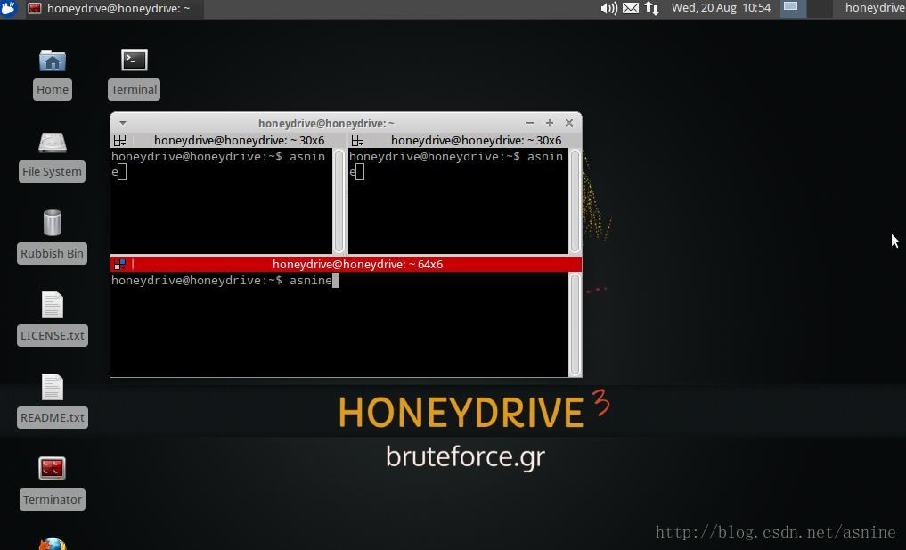
Task: Maximize the Terminator window with plus button
Action: [550, 123]
